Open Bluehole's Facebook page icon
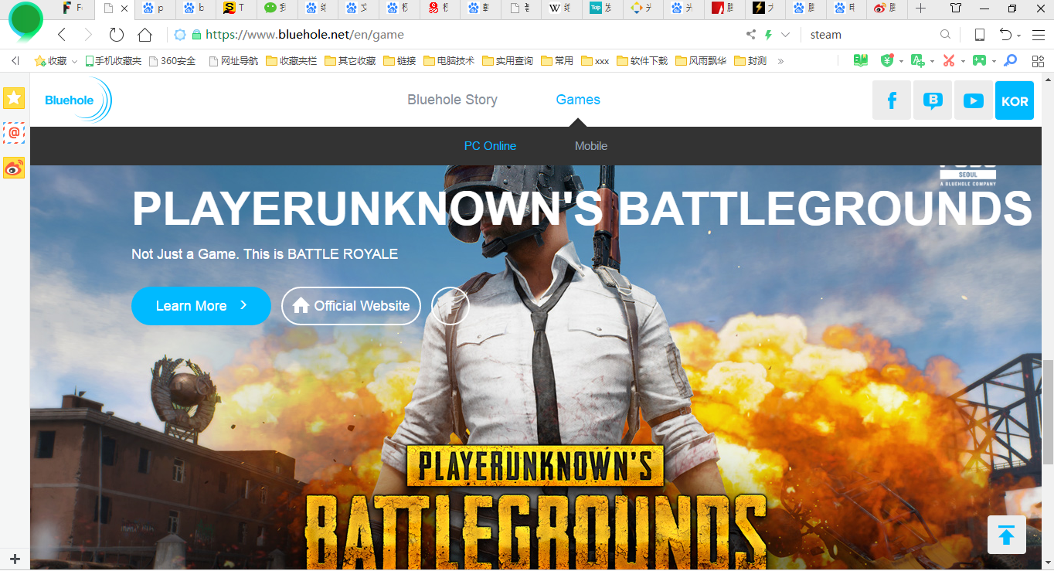 click(x=892, y=100)
